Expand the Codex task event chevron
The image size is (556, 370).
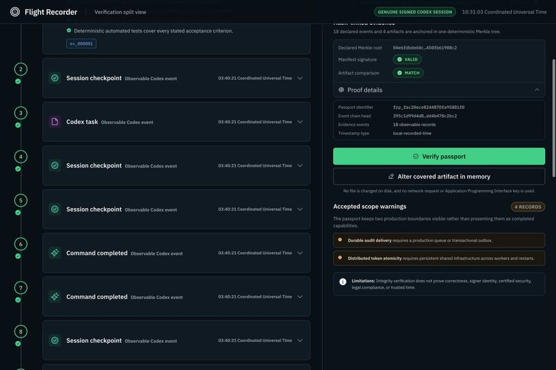(x=300, y=122)
